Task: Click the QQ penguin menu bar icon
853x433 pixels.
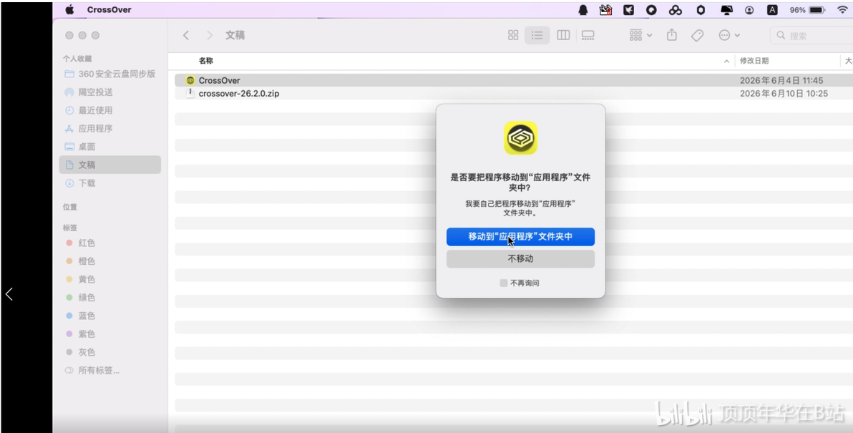Action: tap(583, 10)
